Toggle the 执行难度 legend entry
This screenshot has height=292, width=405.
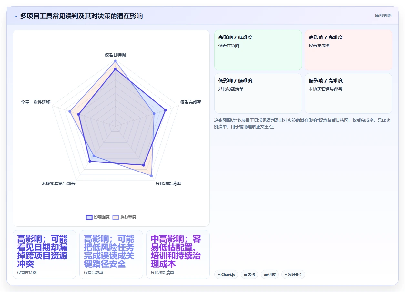pos(124,217)
